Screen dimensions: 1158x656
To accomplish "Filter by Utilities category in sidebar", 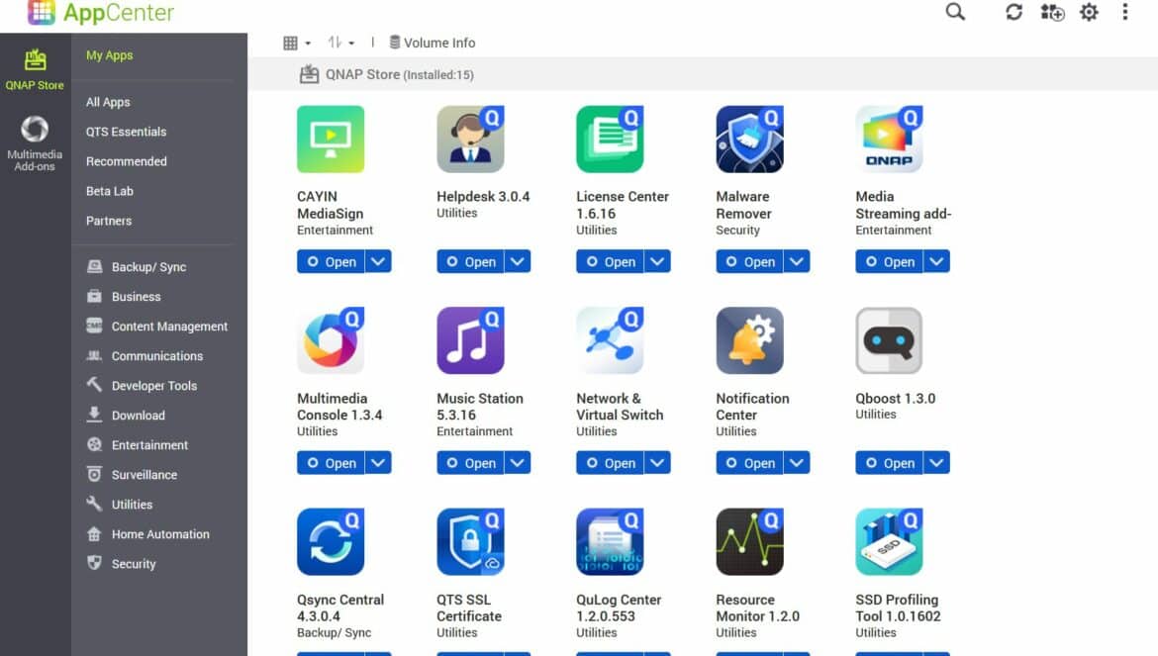I will click(x=120, y=504).
